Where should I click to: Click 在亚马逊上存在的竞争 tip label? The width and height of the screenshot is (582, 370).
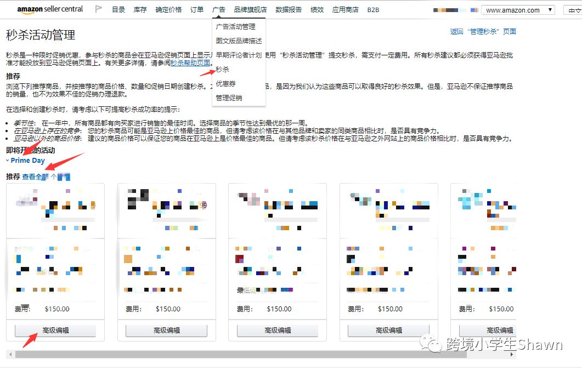click(x=47, y=131)
